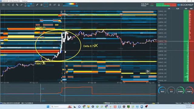Click the 0.0 gauge widget

(171, 90)
